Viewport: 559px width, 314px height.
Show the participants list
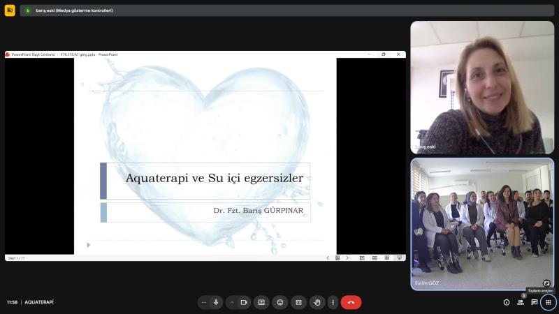click(521, 302)
